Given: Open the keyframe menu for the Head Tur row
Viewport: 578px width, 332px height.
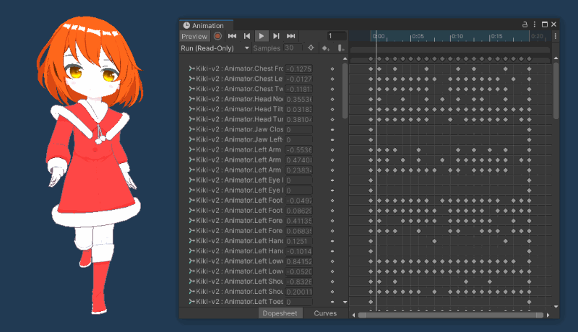Looking at the screenshot, I should click(x=332, y=120).
